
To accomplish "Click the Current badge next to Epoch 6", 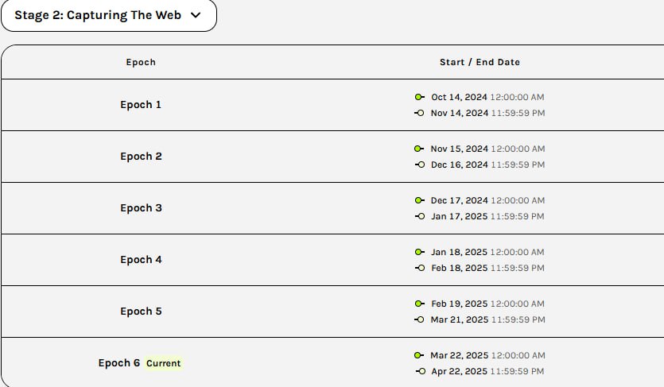I will tap(164, 363).
